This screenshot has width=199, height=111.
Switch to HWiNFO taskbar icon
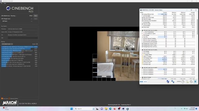(x=127, y=109)
